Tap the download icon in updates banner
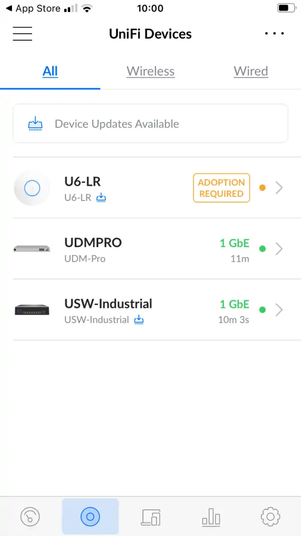The height and width of the screenshot is (536, 301). click(35, 124)
